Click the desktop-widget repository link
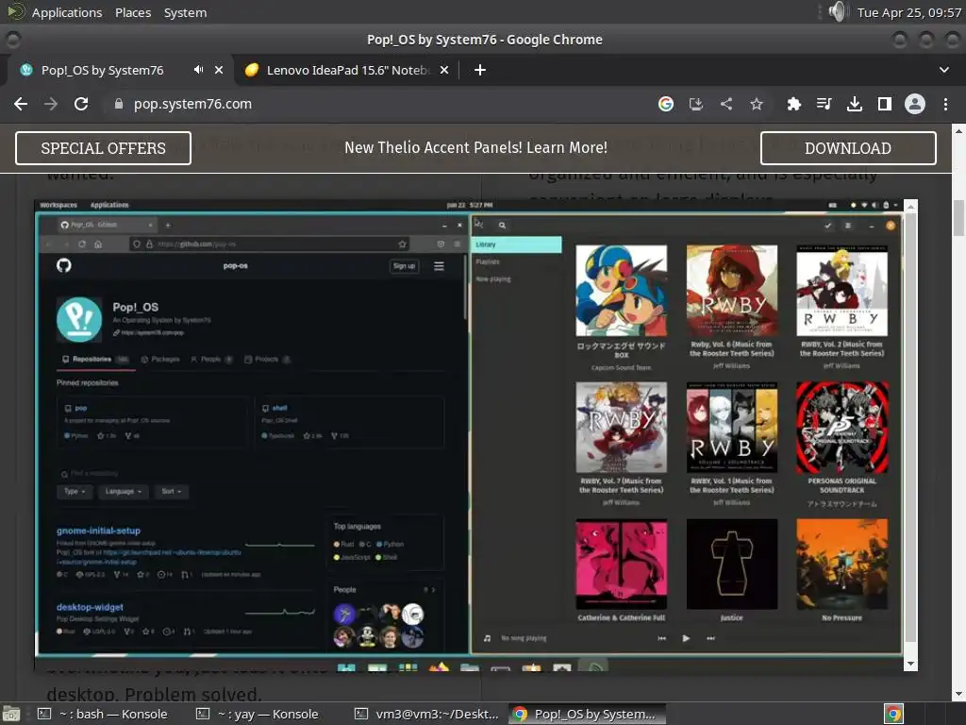Screen dimensions: 966x725 90,607
